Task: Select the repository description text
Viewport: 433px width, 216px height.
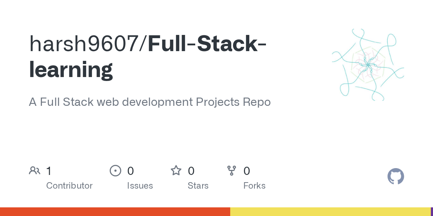Action: tap(149, 102)
